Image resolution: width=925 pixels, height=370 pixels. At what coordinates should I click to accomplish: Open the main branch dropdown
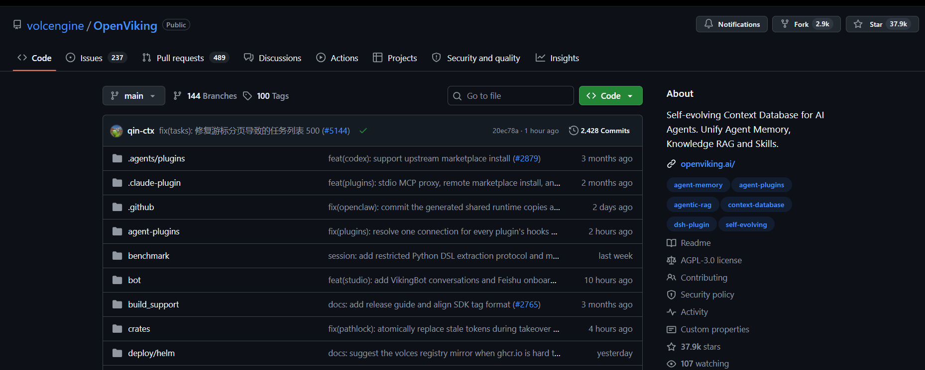click(133, 96)
